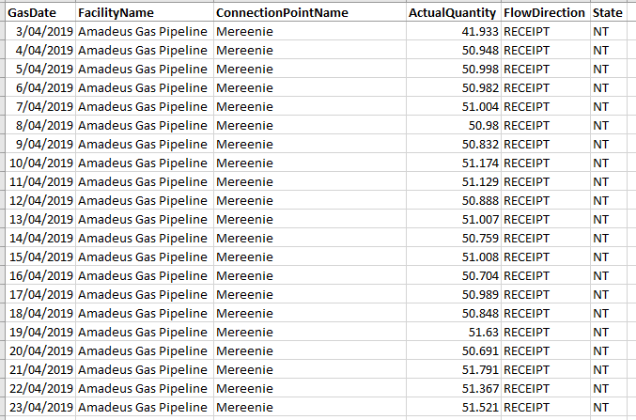Select the GasDate header cell
This screenshot has width=636, height=420.
point(40,12)
